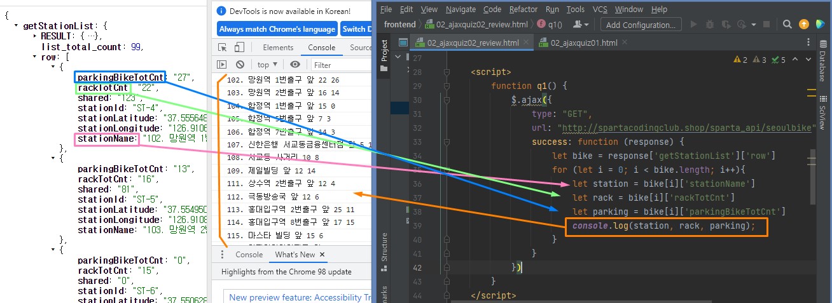Open the New preview feature Accessibility link
This screenshot has width=832, height=303.
[x=299, y=297]
